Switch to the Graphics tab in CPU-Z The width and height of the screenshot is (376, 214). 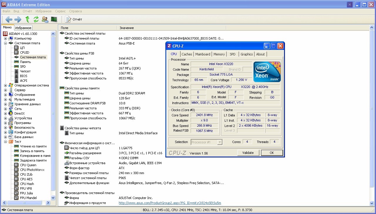click(x=247, y=54)
